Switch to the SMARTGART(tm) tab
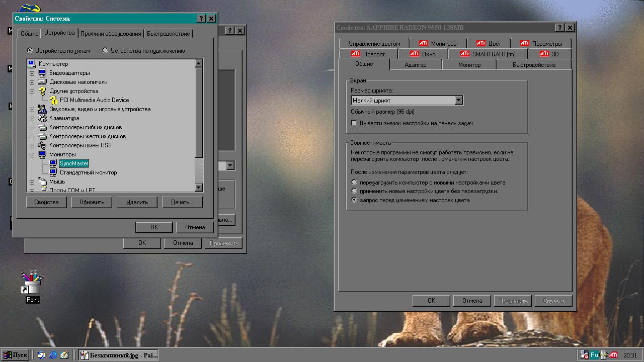 pos(487,54)
